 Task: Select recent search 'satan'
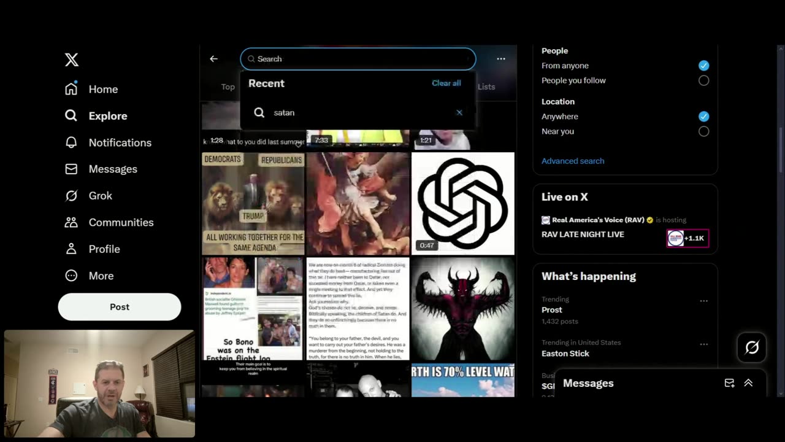(x=358, y=112)
